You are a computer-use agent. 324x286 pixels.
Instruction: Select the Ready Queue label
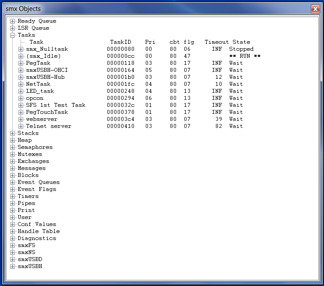tap(37, 21)
